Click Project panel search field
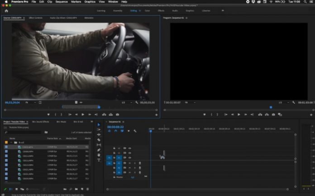The width and height of the screenshot is (315, 196). [x=23, y=132]
